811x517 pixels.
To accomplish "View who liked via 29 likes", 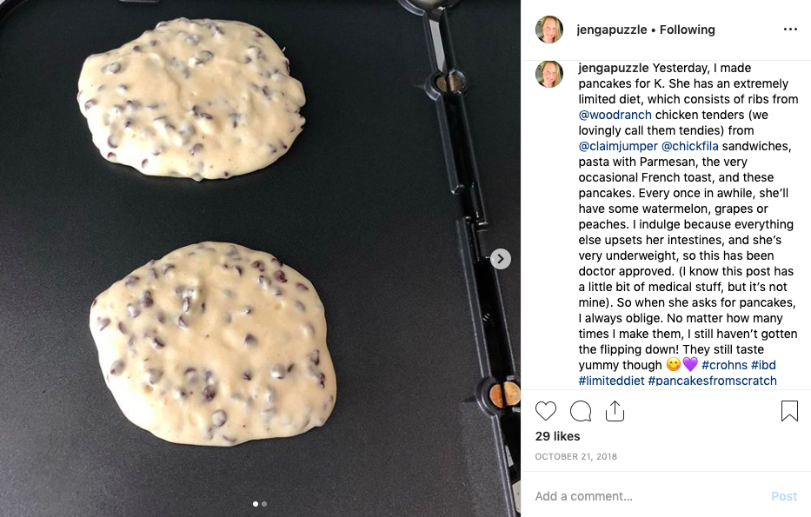I will point(557,436).
